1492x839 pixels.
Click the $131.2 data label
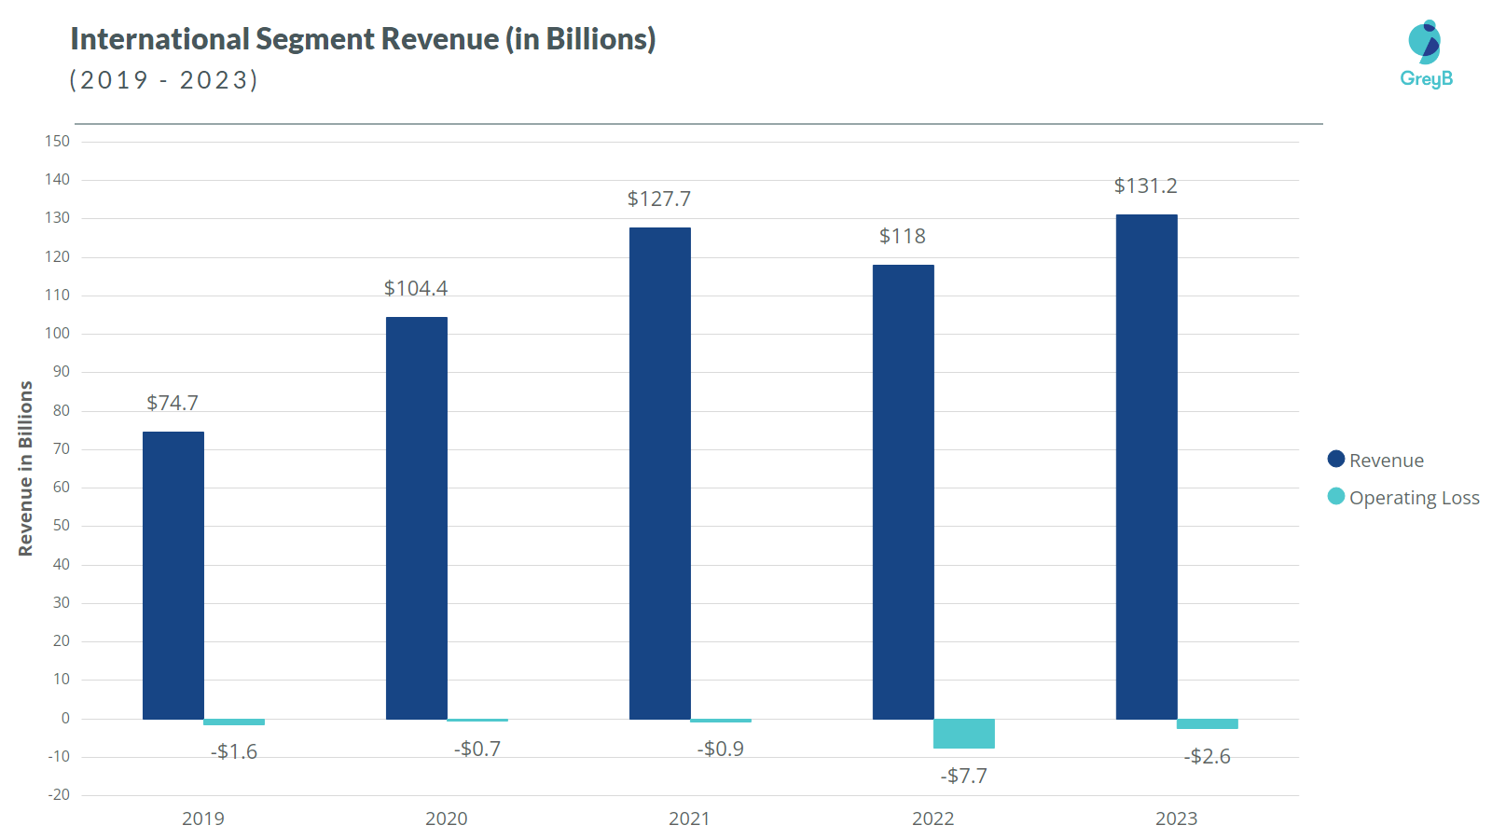point(1145,186)
